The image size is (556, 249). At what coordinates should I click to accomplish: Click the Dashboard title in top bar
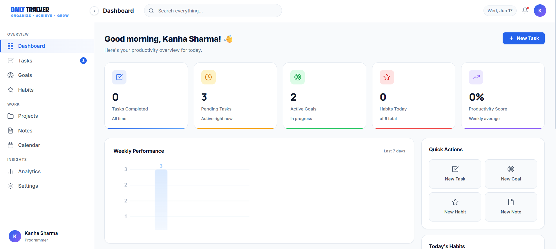click(118, 11)
